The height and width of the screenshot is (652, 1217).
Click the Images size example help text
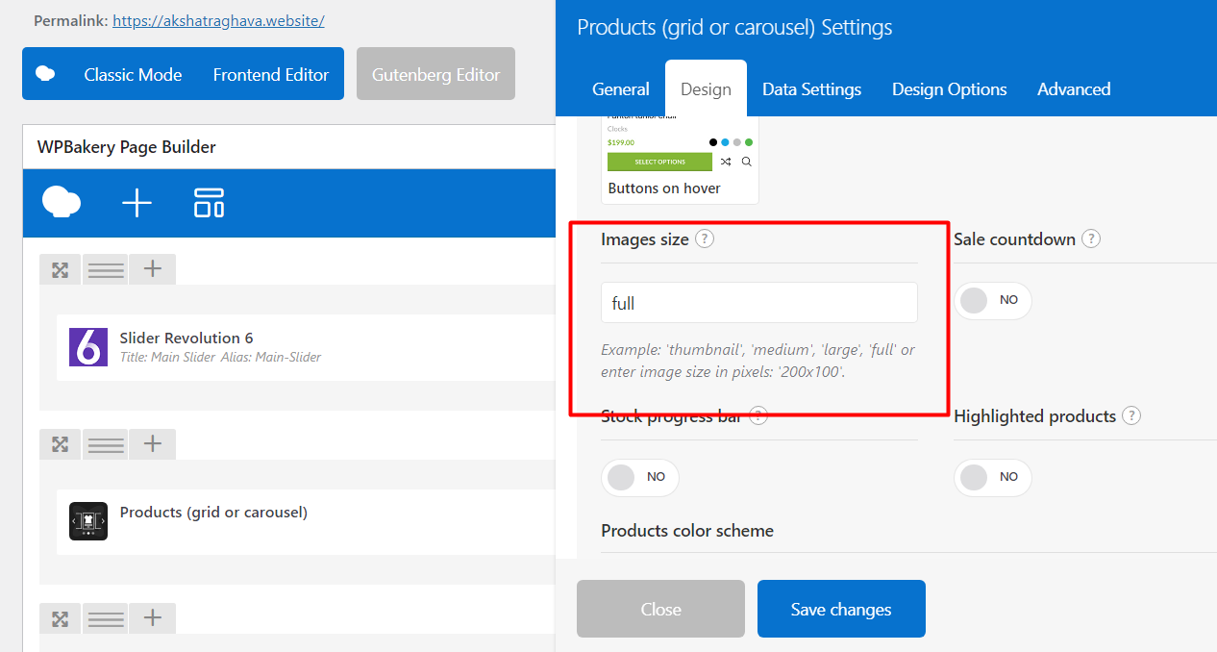pos(758,361)
